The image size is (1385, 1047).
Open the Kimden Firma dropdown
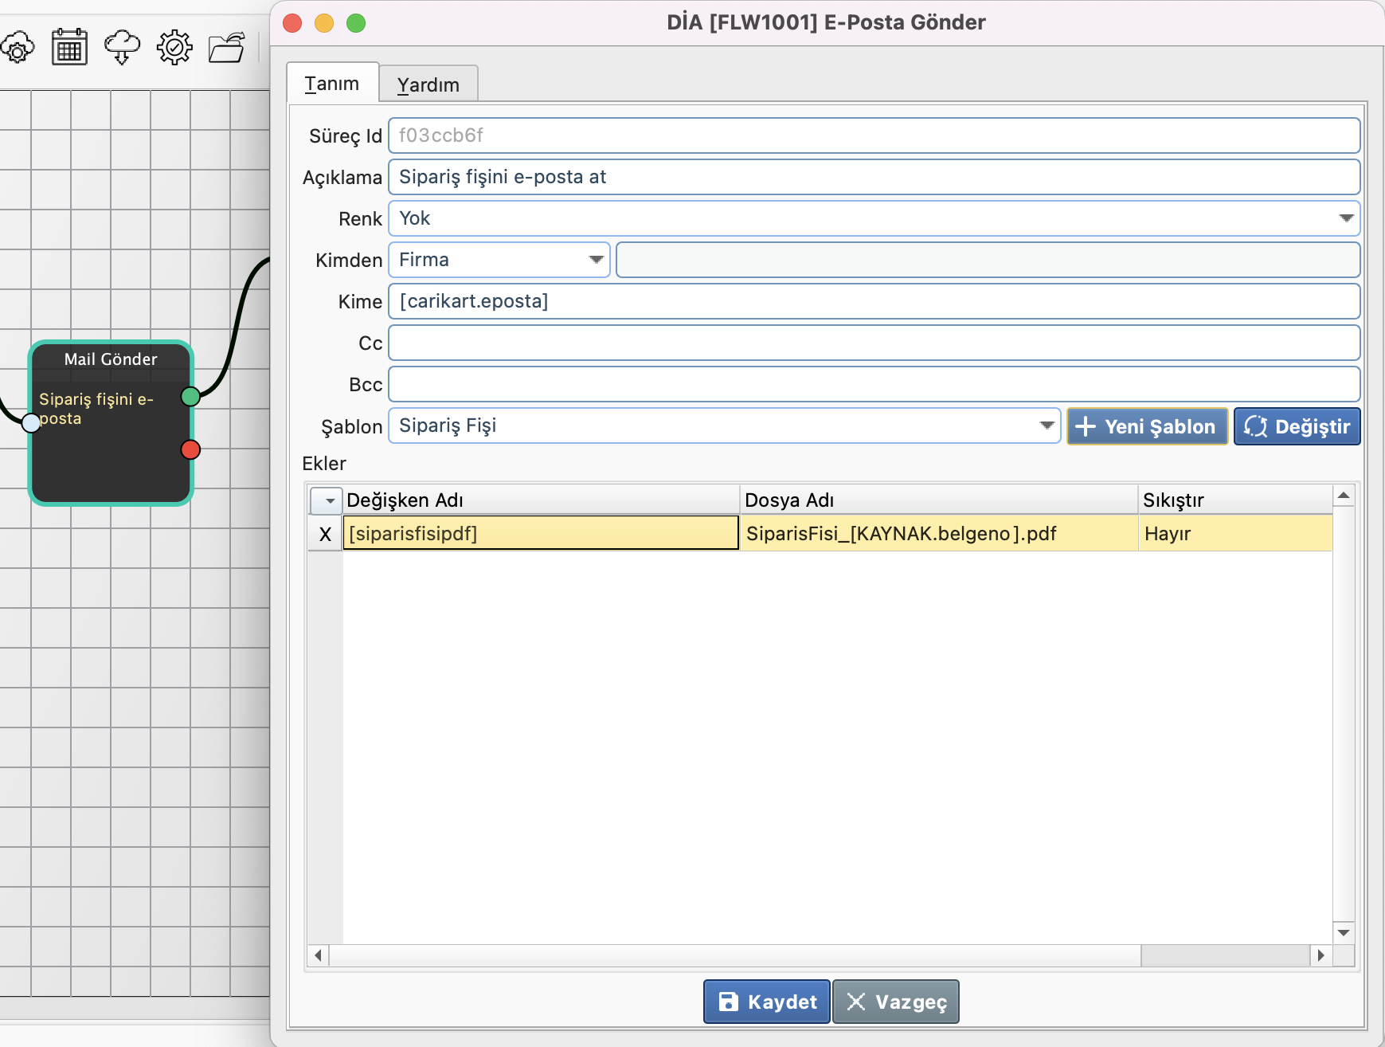596,260
